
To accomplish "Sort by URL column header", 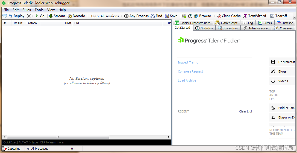I will 117,23.
